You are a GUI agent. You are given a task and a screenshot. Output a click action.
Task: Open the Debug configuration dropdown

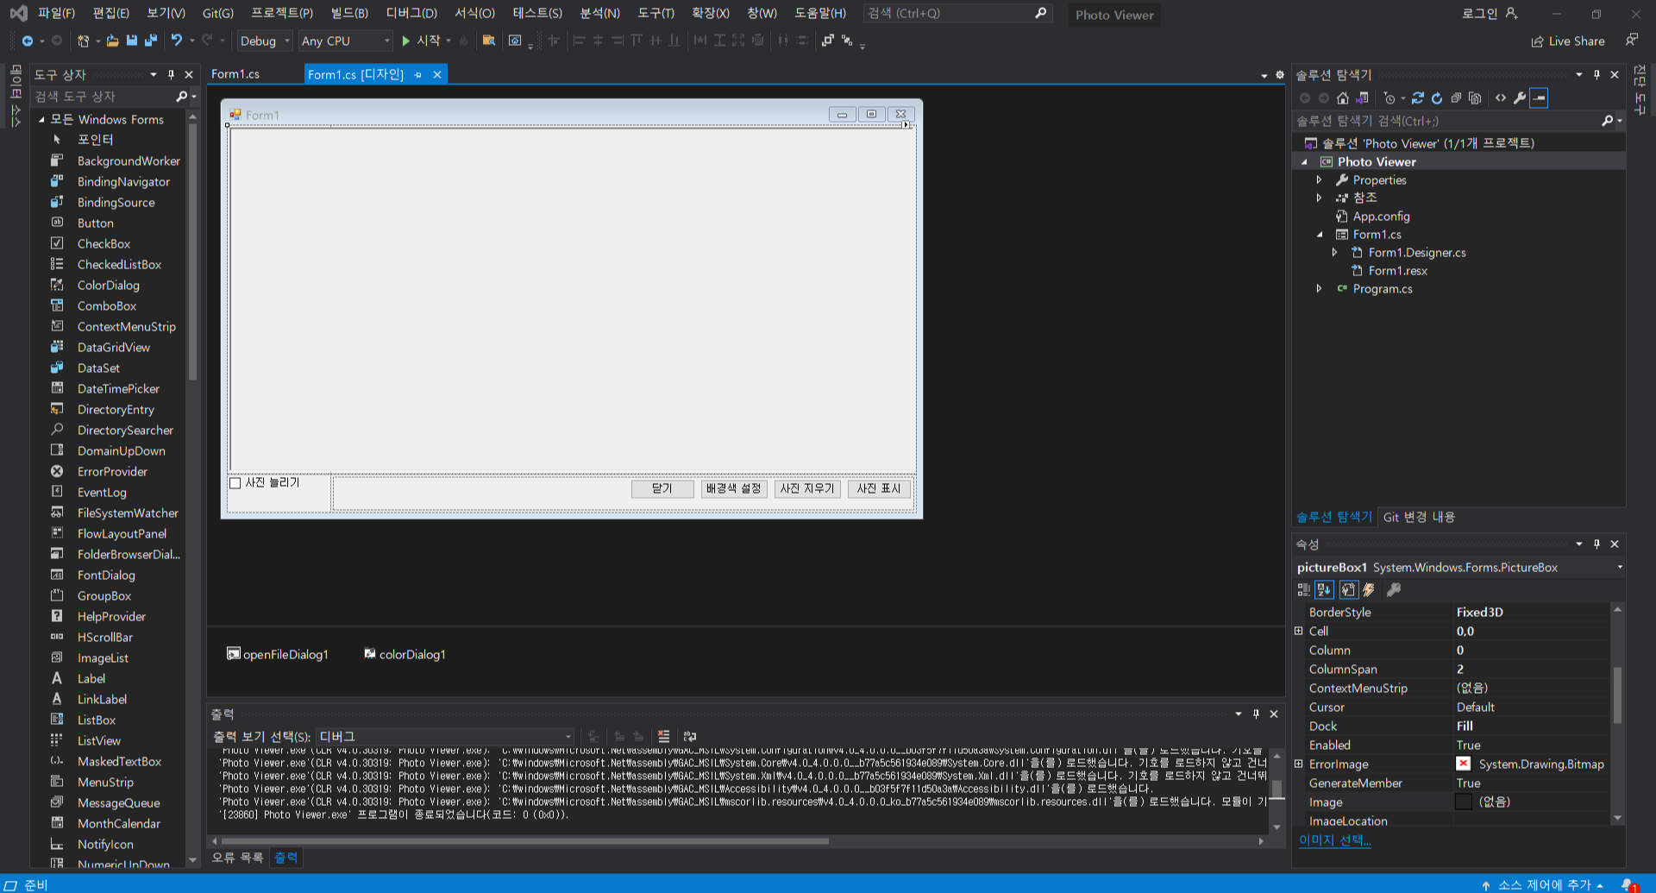265,41
